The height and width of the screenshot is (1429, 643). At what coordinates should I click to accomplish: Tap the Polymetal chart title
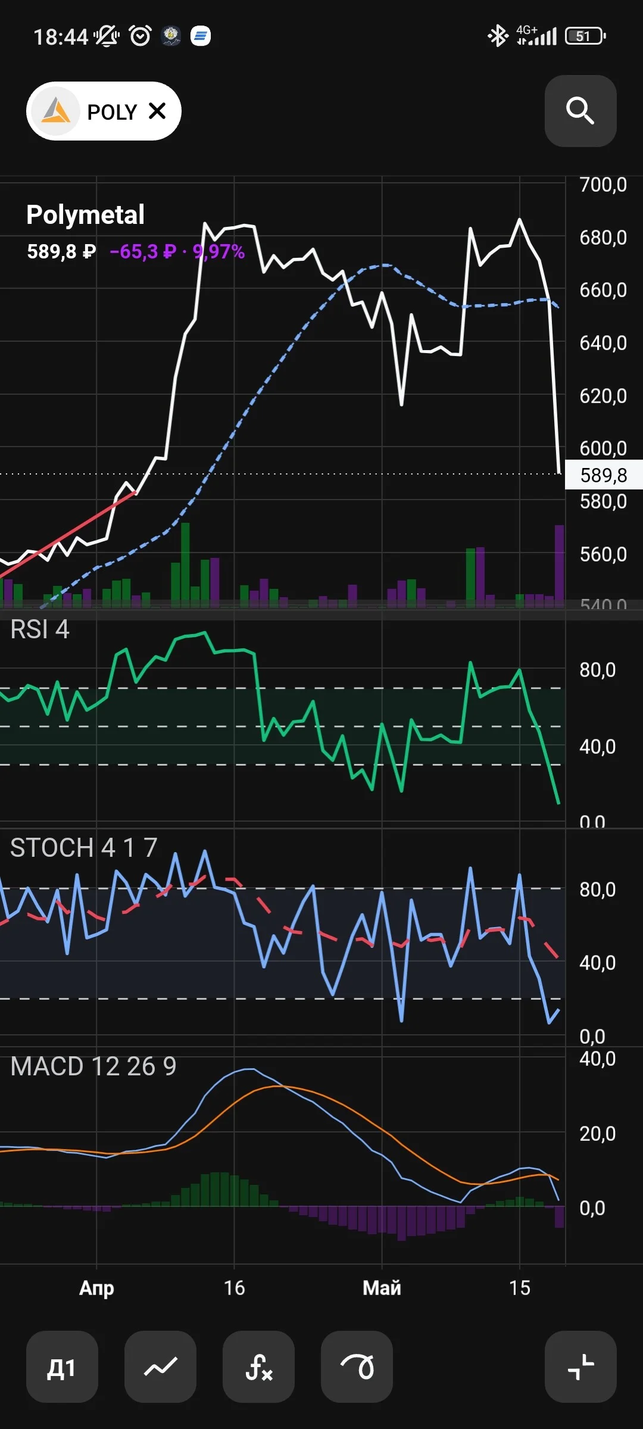85,214
